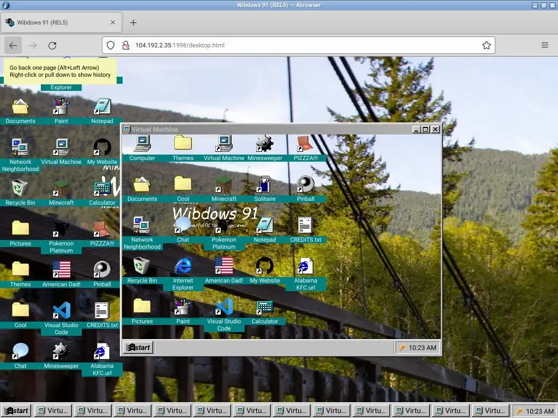This screenshot has height=418, width=558.
Task: Launch Pokemon Platinum in Virtual Machine window
Action: 224,233
